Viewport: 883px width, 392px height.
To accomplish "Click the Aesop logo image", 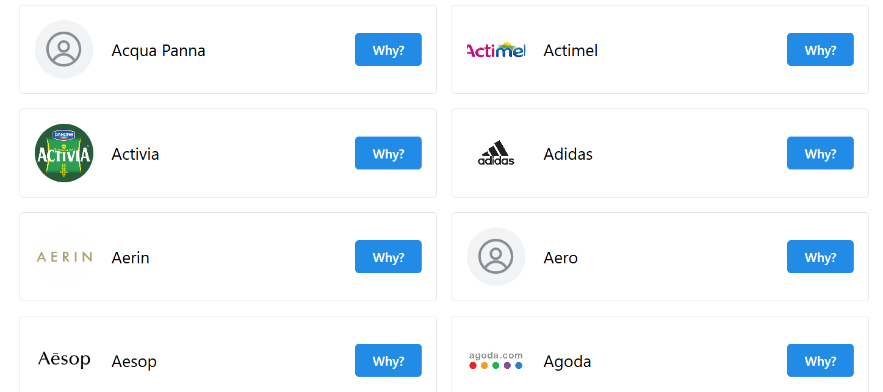I will click(x=64, y=360).
